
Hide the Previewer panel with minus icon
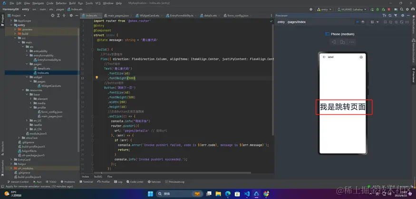(x=408, y=15)
